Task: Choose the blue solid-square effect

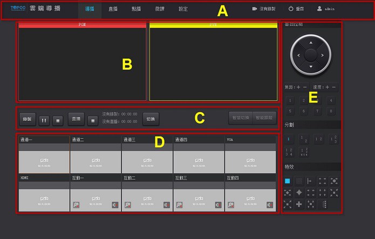Action: point(288,181)
